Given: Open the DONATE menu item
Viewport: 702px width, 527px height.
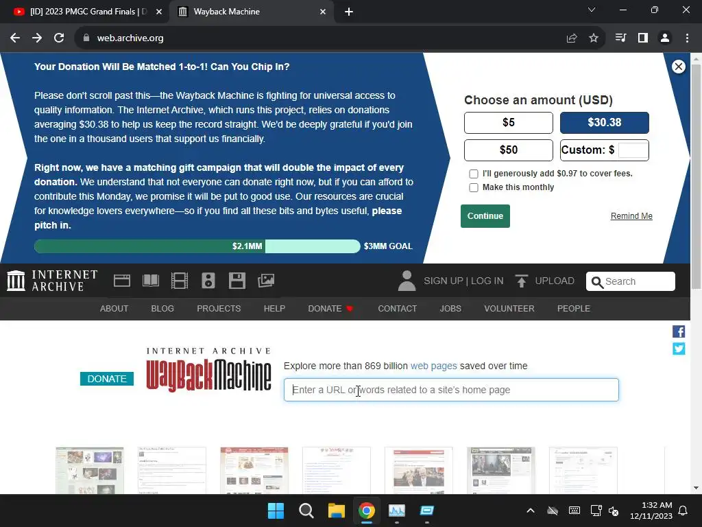Looking at the screenshot, I should 330,309.
